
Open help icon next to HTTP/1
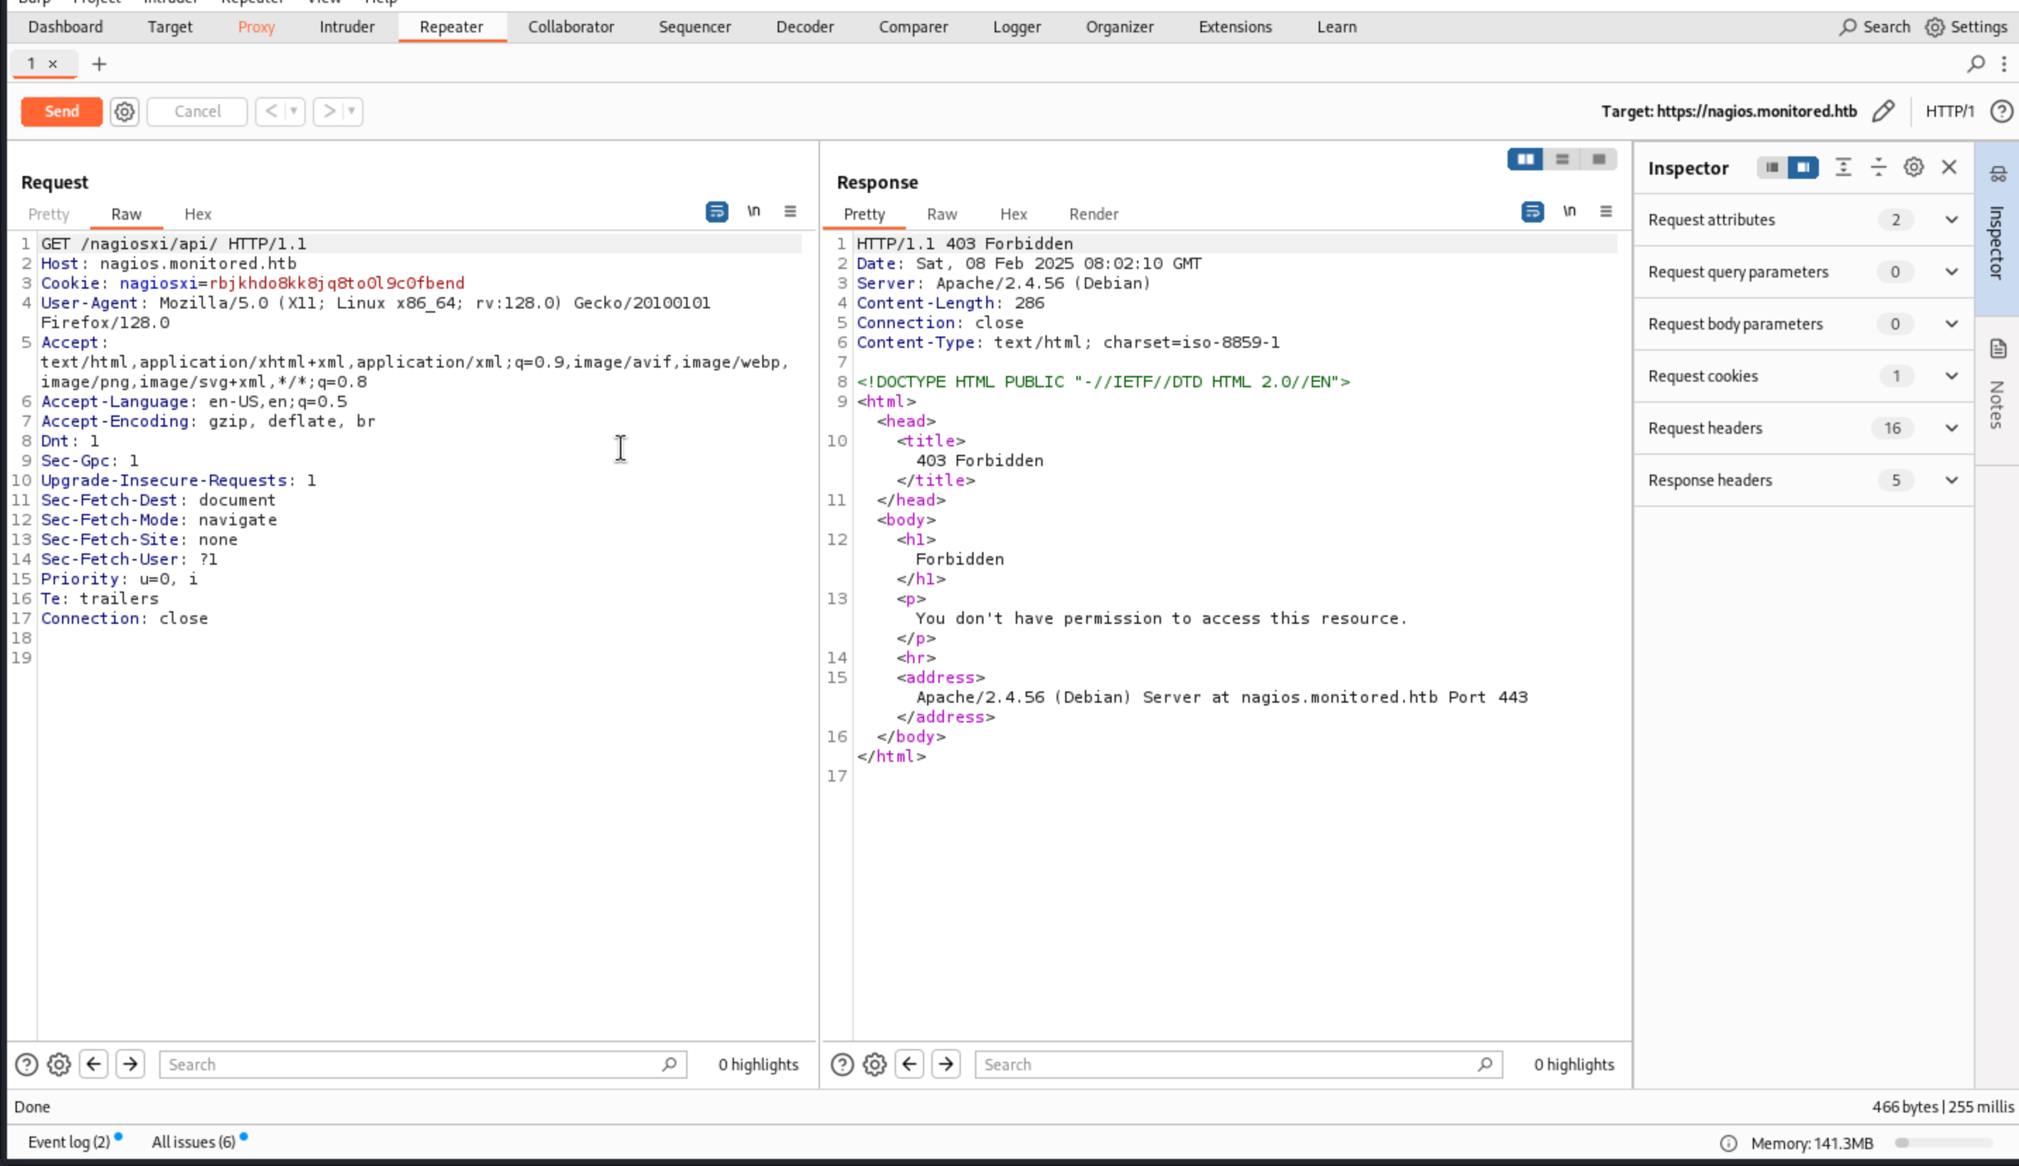(x=2001, y=111)
